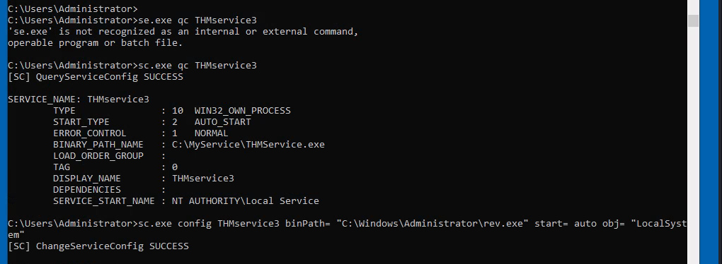This screenshot has height=264, width=722.
Task: Click the vertical scrollbar thumb
Action: (693, 20)
